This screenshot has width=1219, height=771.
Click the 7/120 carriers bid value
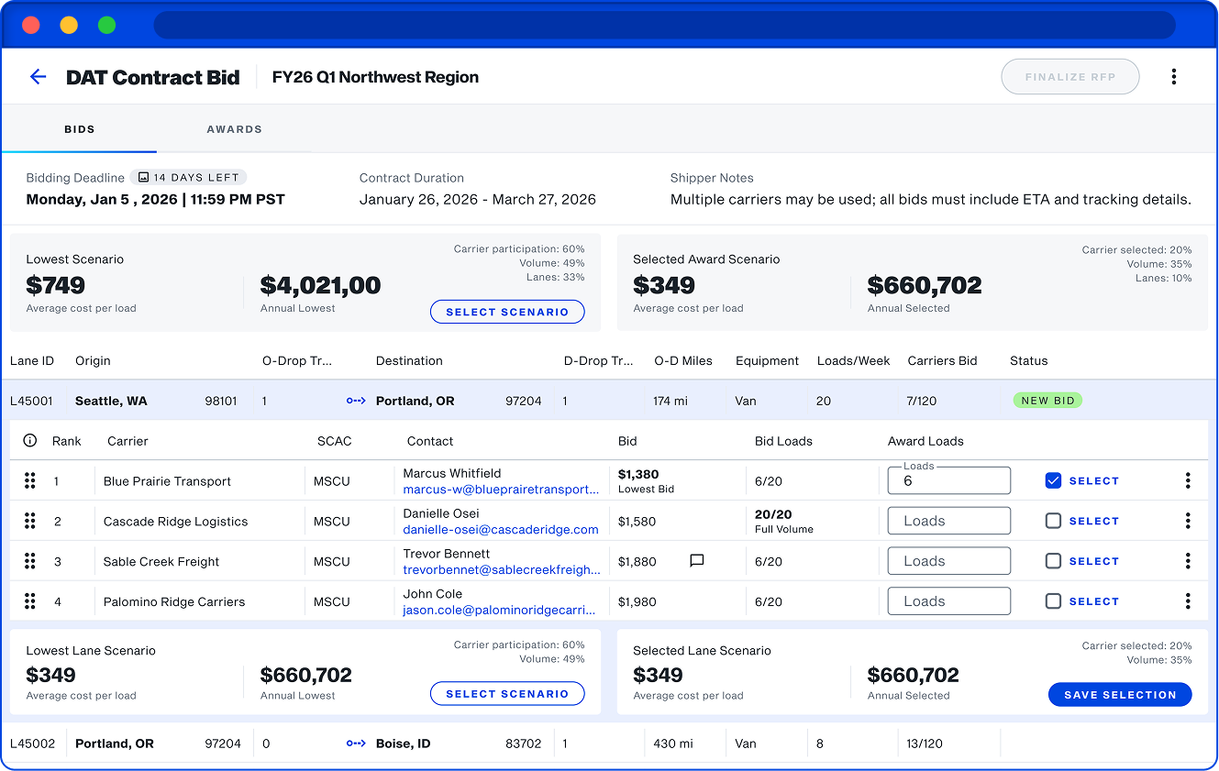[922, 401]
